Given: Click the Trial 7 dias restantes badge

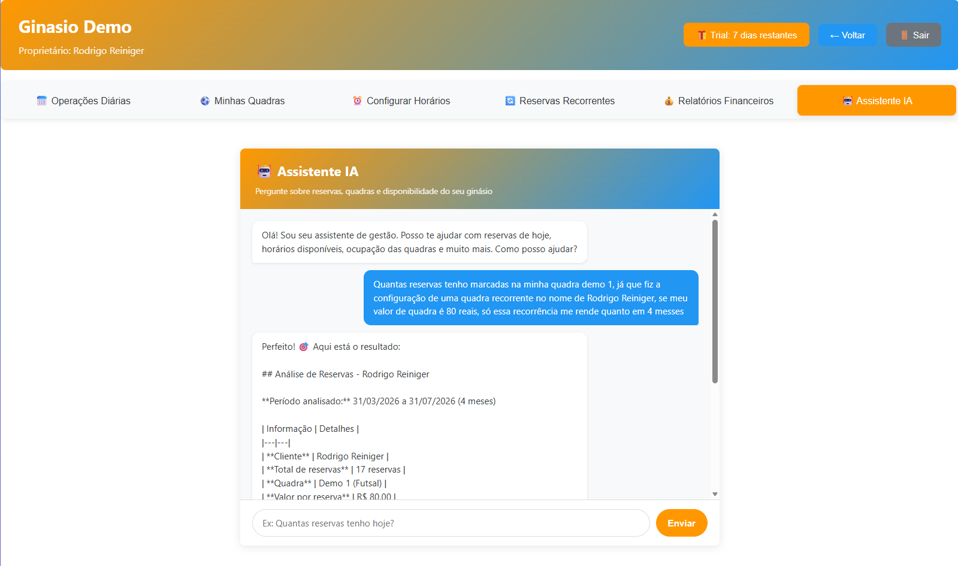Looking at the screenshot, I should click(747, 35).
